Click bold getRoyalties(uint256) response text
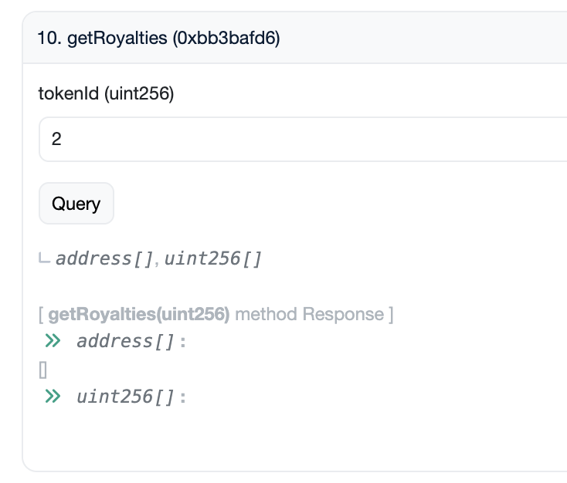567x483 pixels. tap(139, 315)
